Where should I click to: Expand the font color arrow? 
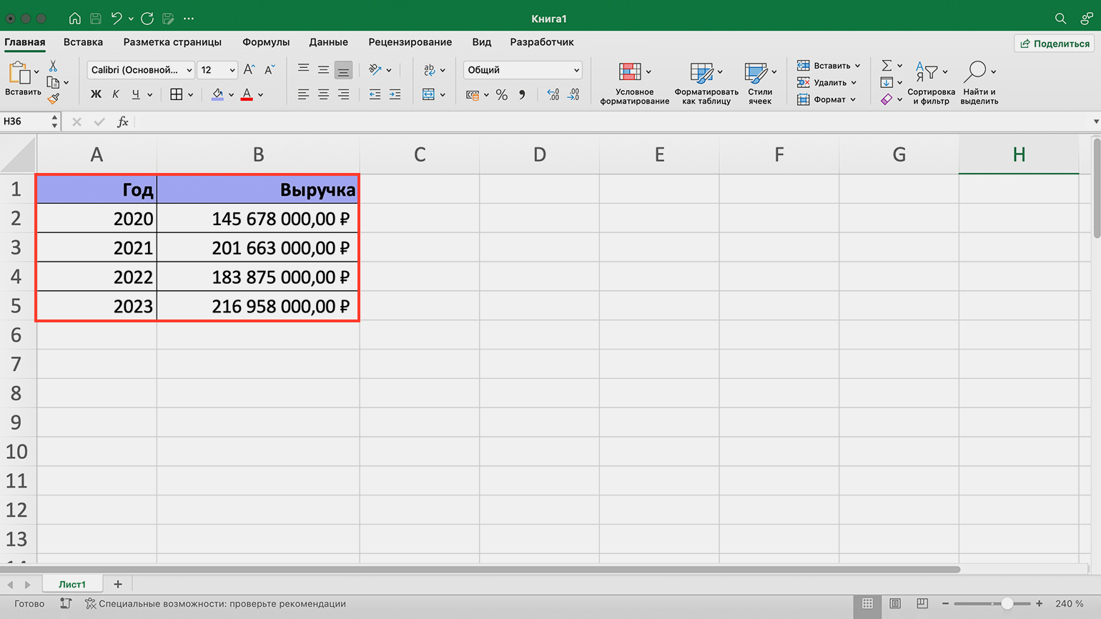260,94
